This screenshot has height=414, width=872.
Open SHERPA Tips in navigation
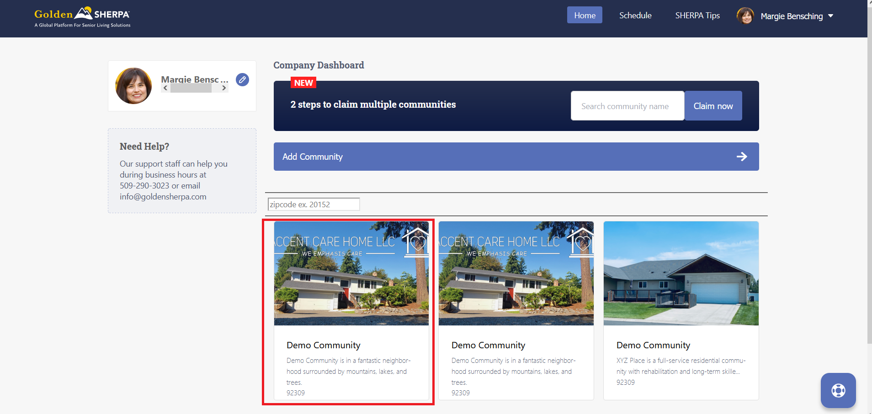pos(697,15)
